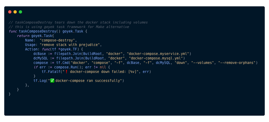Click the taskComposeDestroy function name
The image size is (269, 122).
point(38,31)
